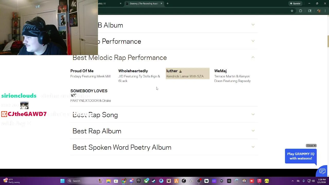
Task: Open the Xbox app from the taskbar
Action: pyautogui.click(x=146, y=181)
